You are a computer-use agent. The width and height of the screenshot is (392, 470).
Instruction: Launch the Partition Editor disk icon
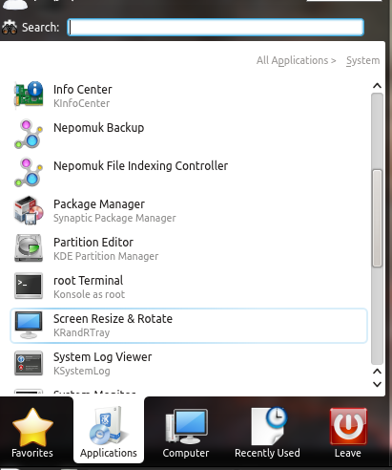point(29,248)
